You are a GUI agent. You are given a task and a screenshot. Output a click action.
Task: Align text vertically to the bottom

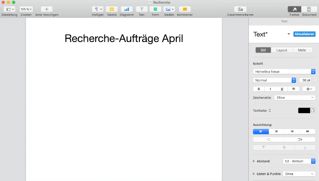pyautogui.click(x=305, y=147)
